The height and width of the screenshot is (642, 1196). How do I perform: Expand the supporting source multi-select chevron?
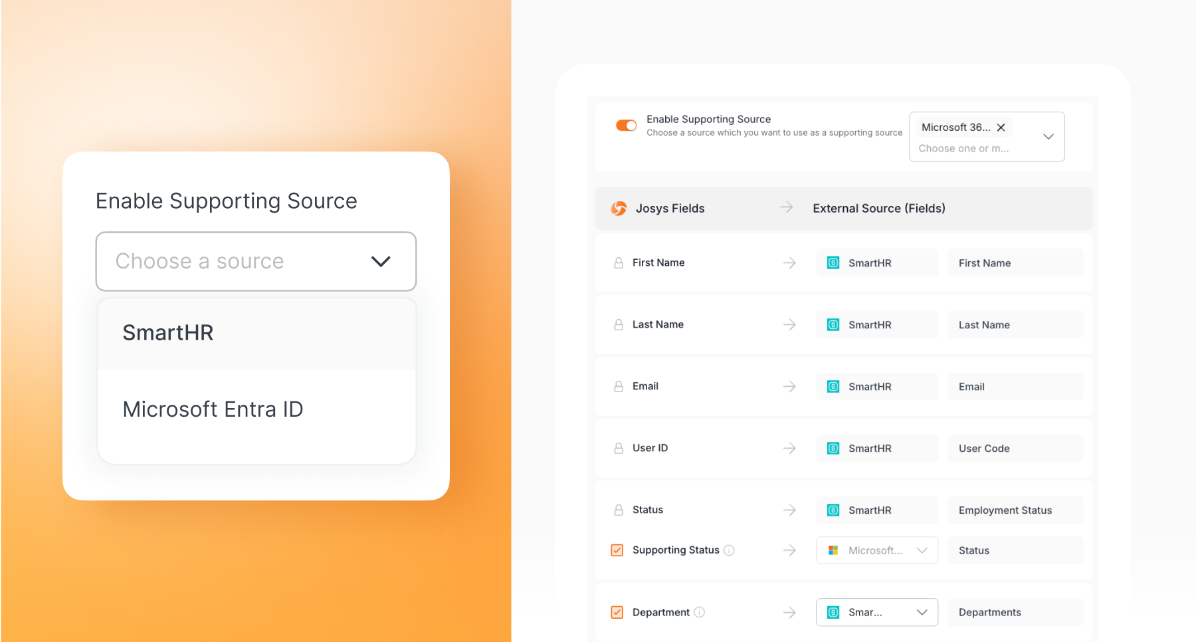point(1048,137)
